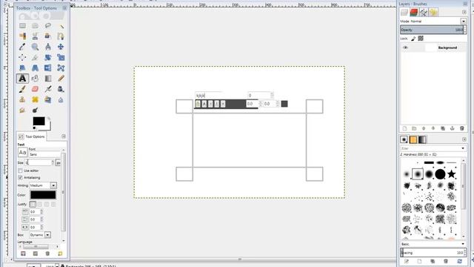
Task: Select the Move tool
Action: [61, 47]
